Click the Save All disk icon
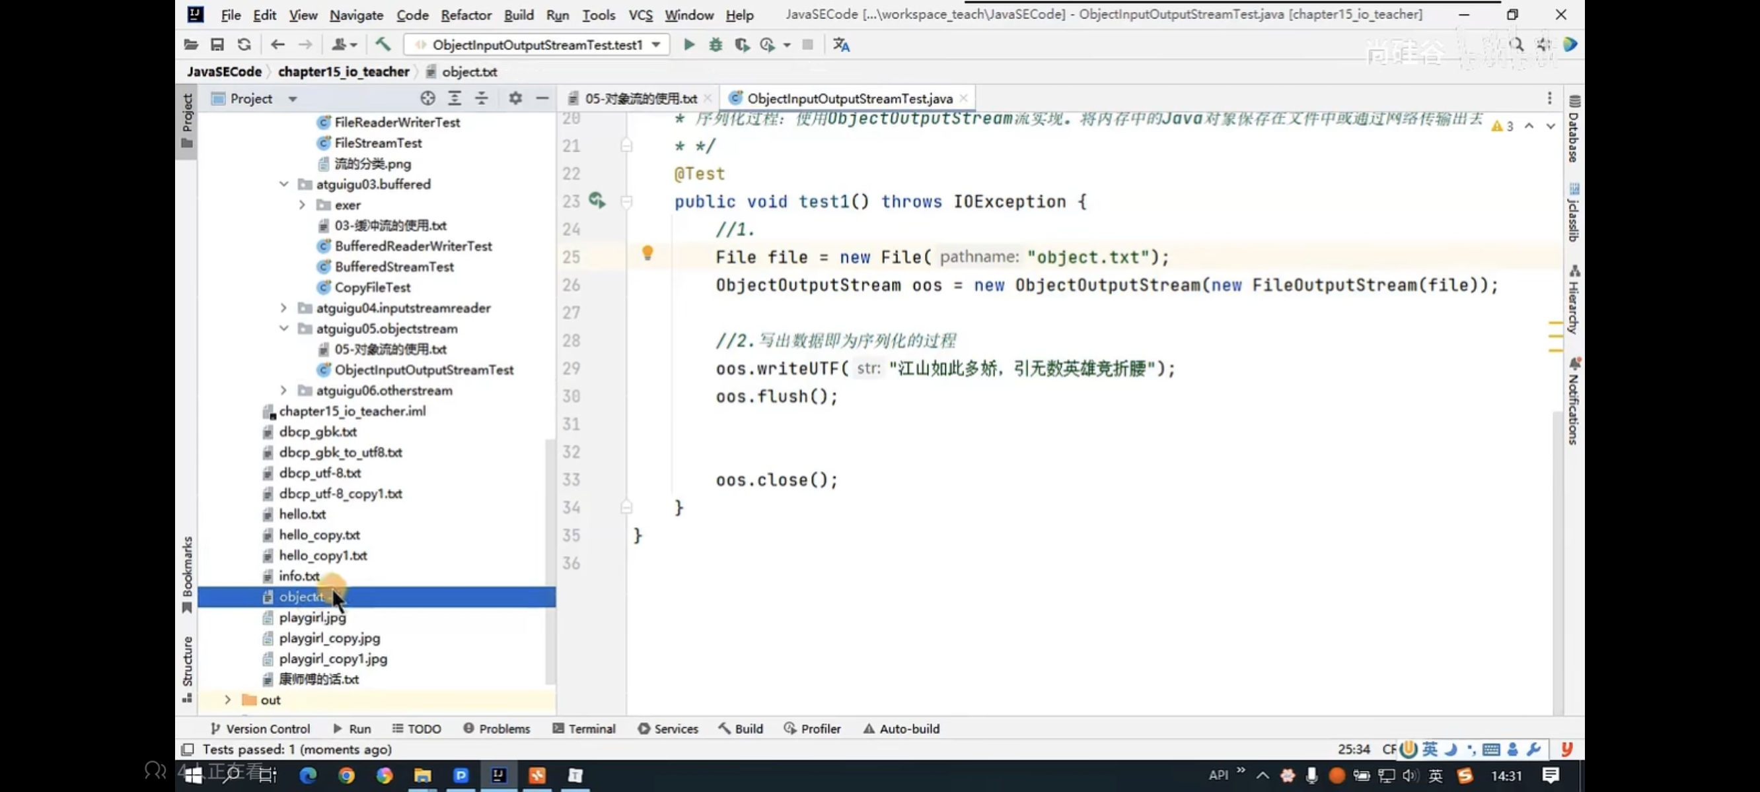Image resolution: width=1760 pixels, height=792 pixels. click(x=217, y=45)
